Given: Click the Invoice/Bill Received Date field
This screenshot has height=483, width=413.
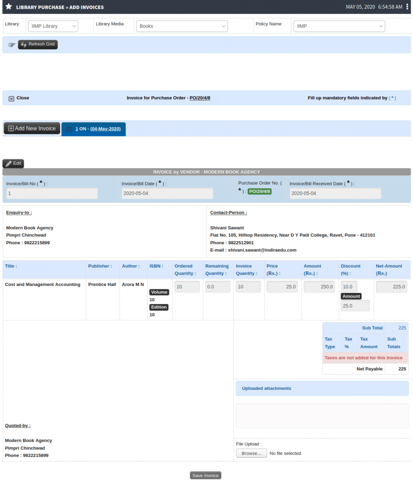Looking at the screenshot, I should point(335,193).
